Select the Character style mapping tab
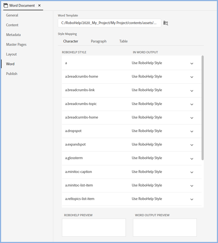The width and height of the screenshot is (218, 243). pyautogui.click(x=70, y=41)
